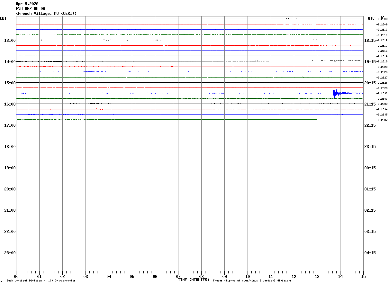Click minute 03 on the time axis
389x285 pixels.
pos(86,276)
